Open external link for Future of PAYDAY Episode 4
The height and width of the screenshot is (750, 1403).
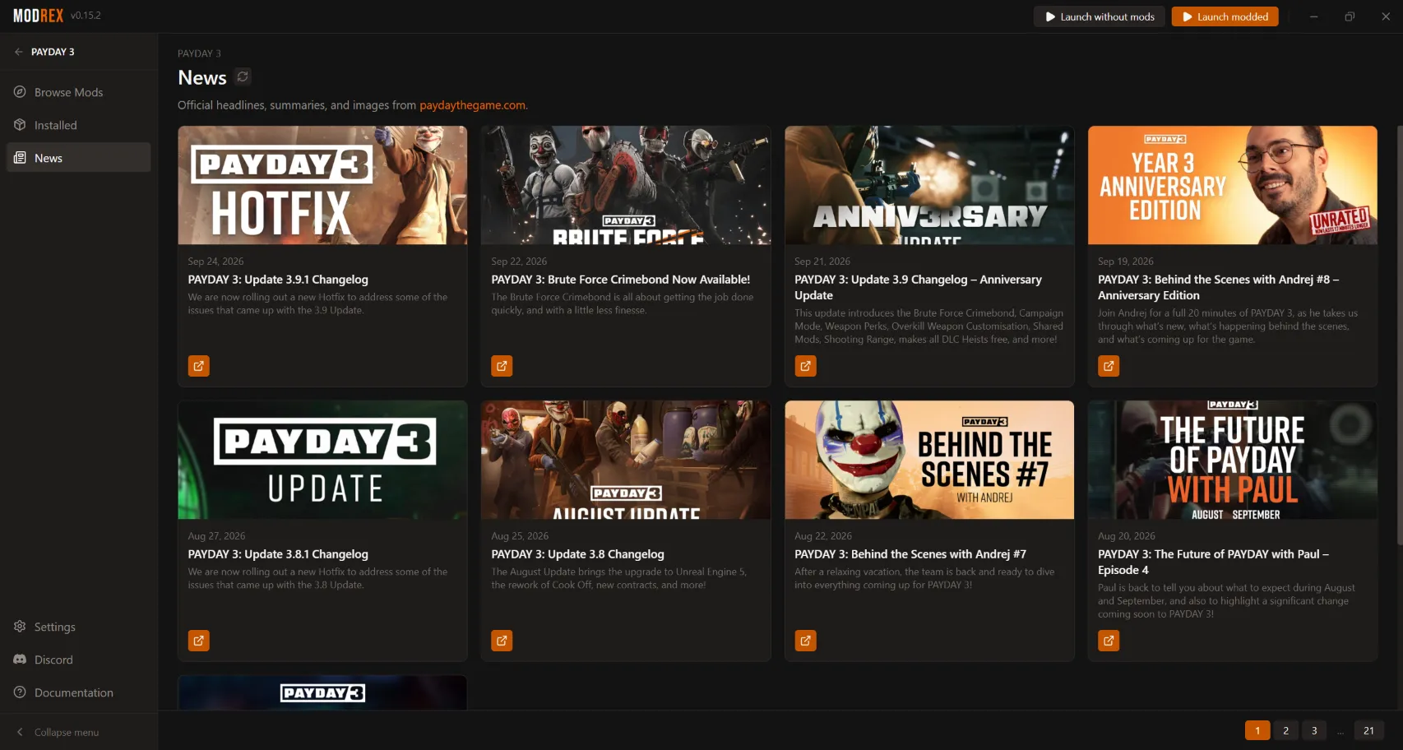[1109, 641]
